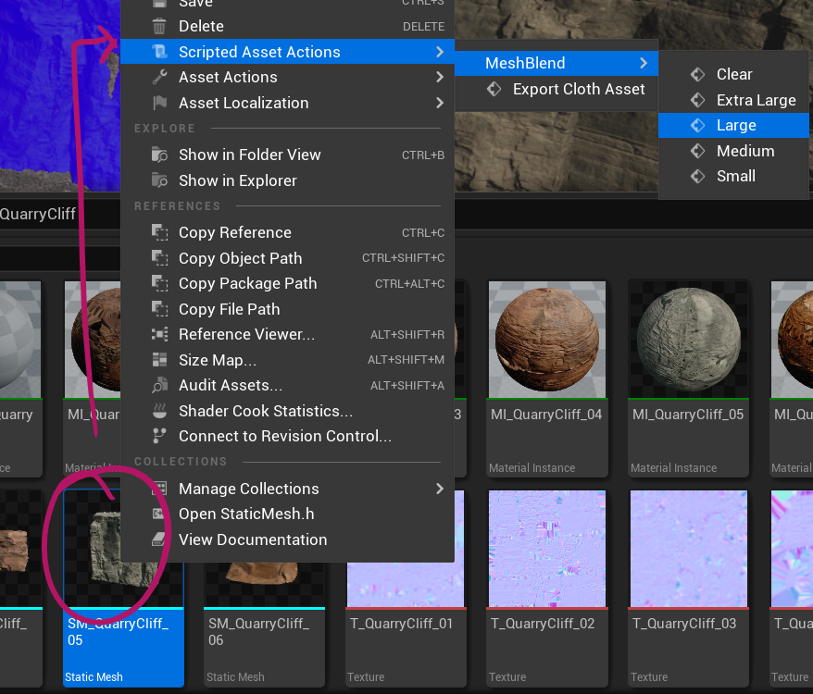Screen dimensions: 813x694
Task: Click the flag icon beside Asset Localization
Action: (159, 103)
